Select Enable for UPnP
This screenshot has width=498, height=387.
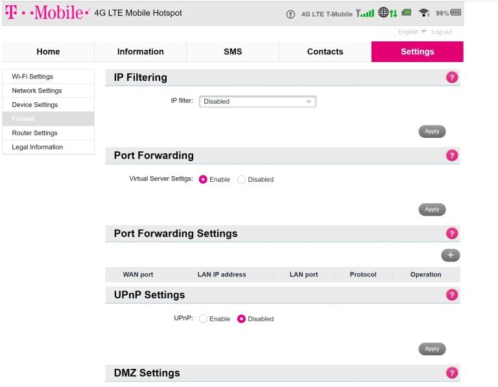pyautogui.click(x=204, y=319)
